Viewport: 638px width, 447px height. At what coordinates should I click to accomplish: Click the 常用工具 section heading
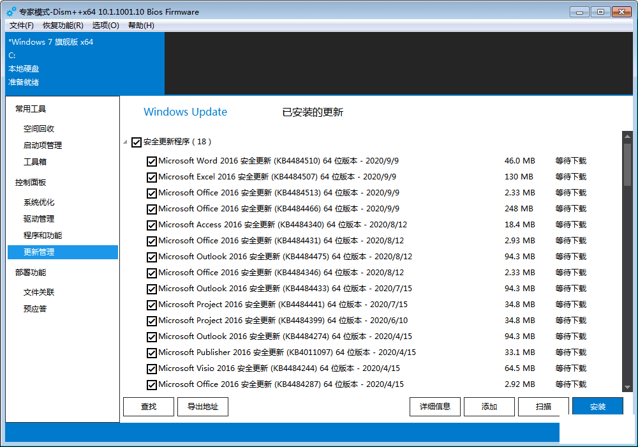[x=31, y=109]
